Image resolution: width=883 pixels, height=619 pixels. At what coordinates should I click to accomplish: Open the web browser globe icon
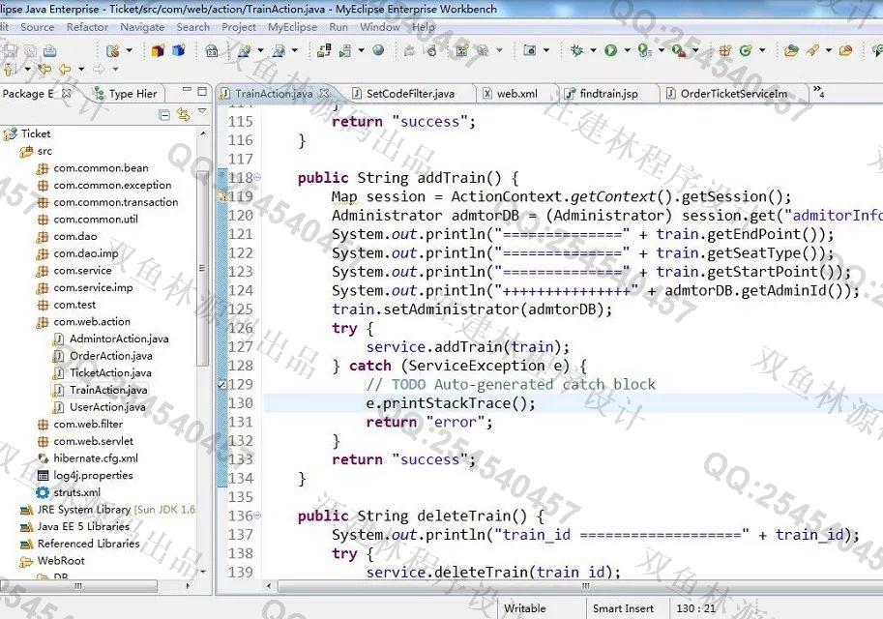tap(379, 50)
